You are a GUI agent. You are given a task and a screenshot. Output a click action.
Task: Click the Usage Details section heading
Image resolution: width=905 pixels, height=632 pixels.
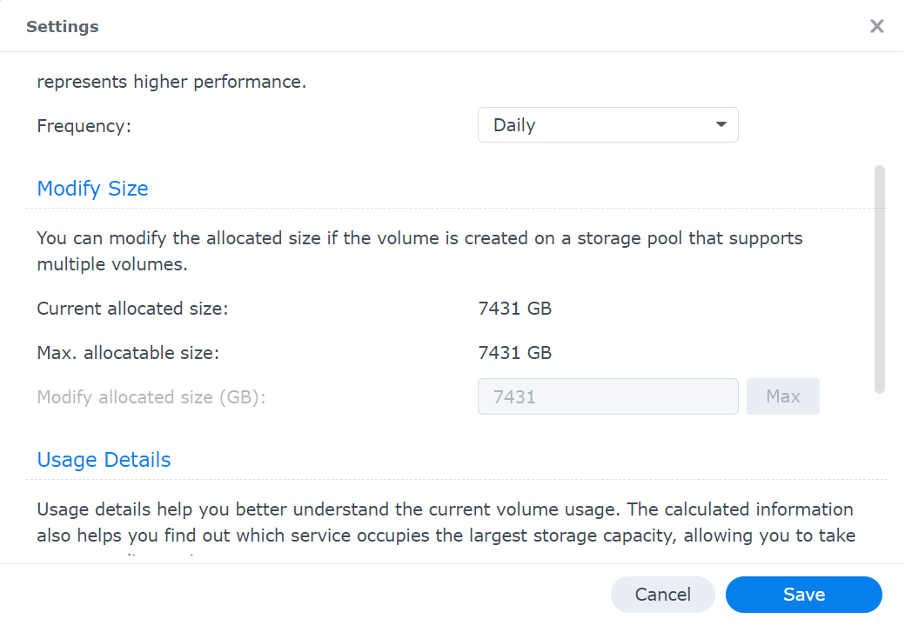pos(104,460)
